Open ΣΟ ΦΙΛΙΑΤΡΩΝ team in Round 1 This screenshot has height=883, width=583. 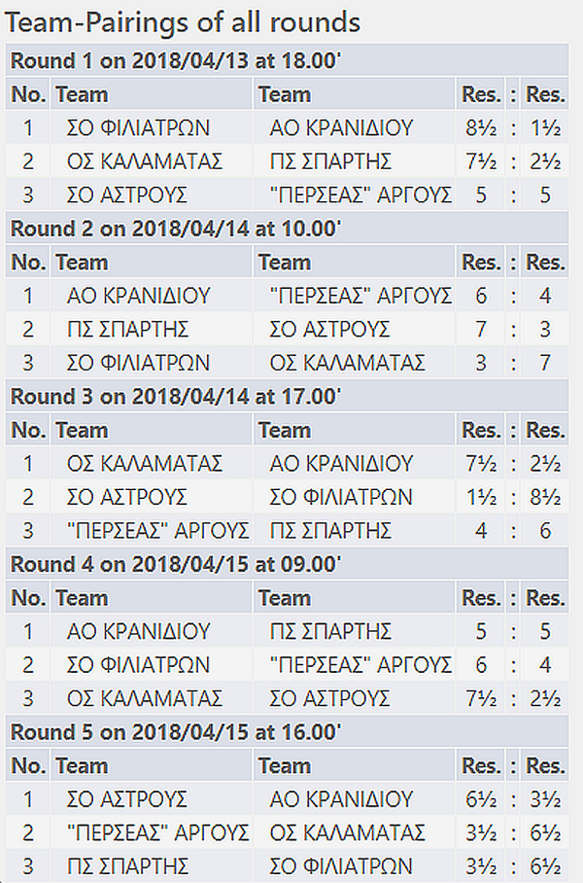pos(138,127)
